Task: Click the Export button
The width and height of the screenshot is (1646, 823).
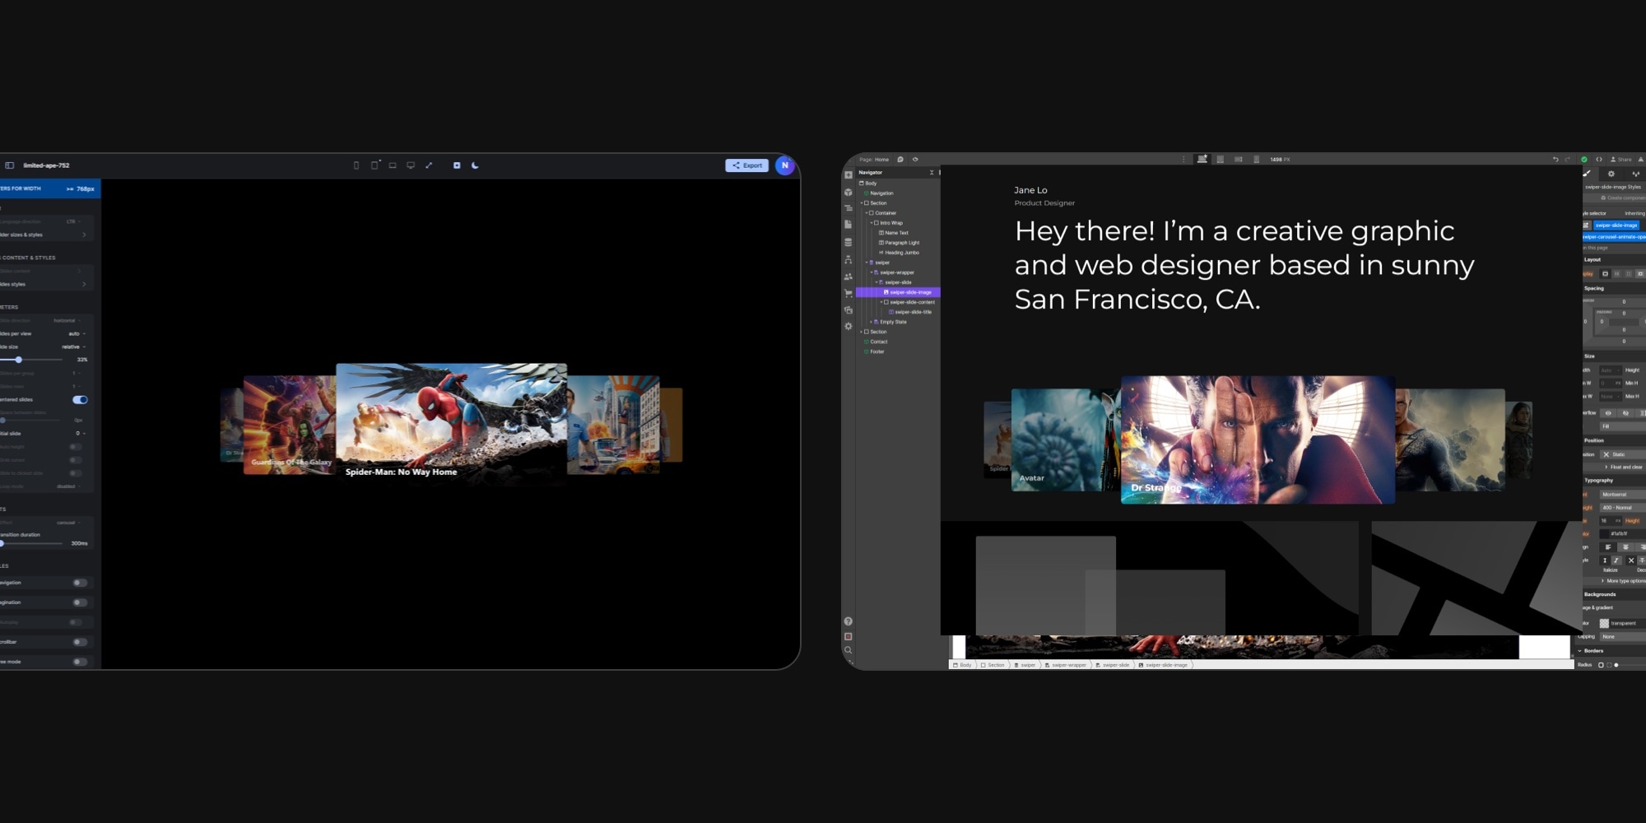Action: 747,165
